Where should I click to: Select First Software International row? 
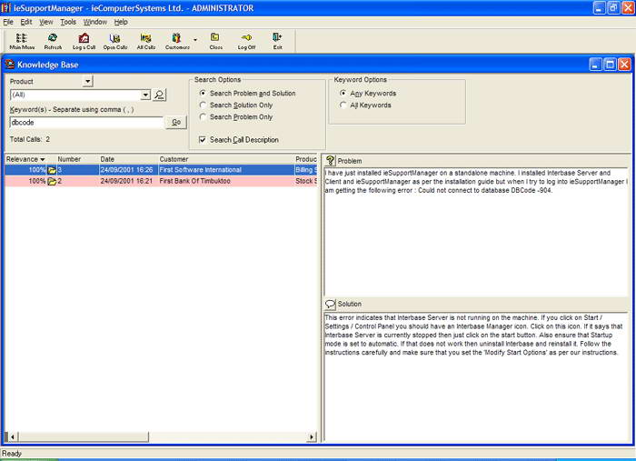point(161,170)
